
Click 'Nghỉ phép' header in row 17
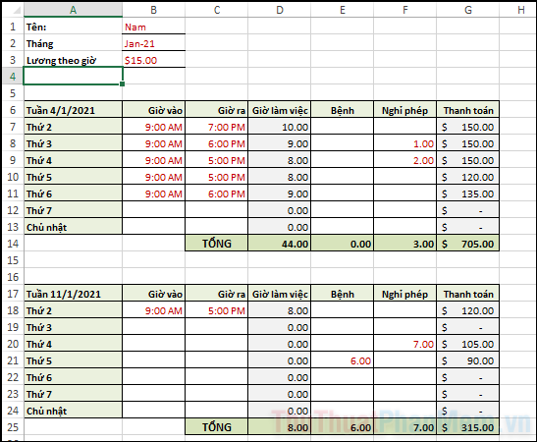tap(405, 294)
